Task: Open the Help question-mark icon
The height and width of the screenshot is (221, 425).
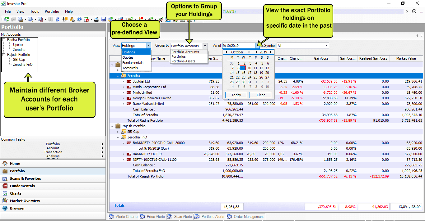Action: tap(79, 19)
